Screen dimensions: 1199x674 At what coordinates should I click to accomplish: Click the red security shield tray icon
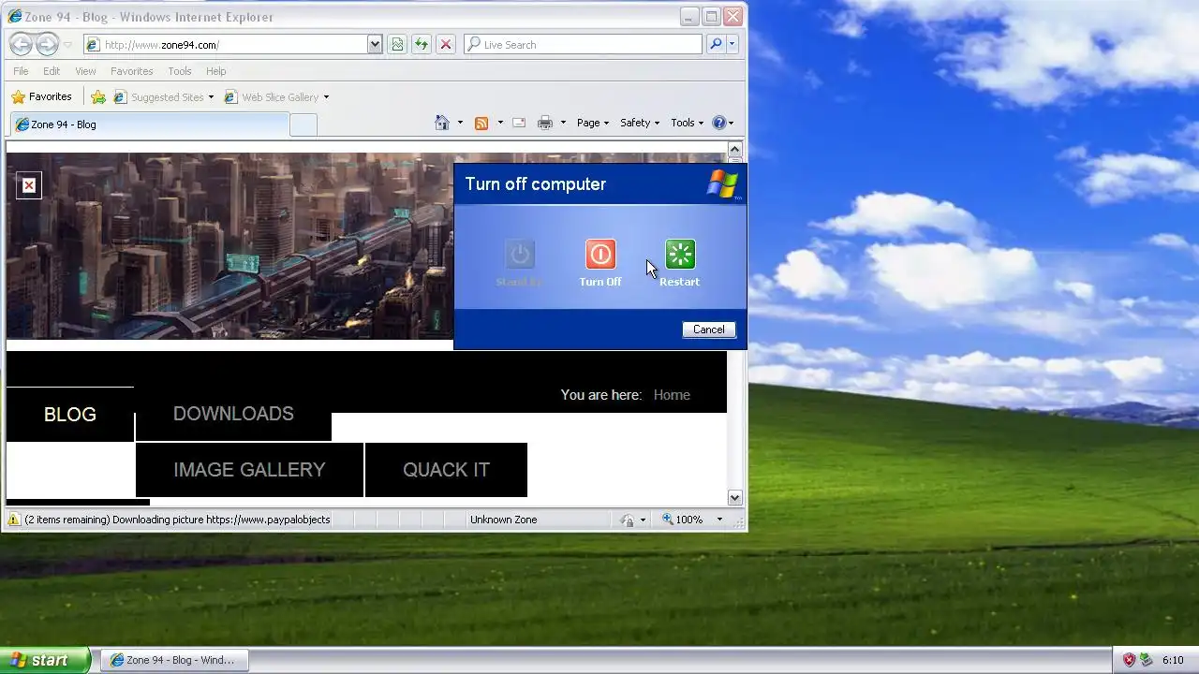coord(1129,660)
